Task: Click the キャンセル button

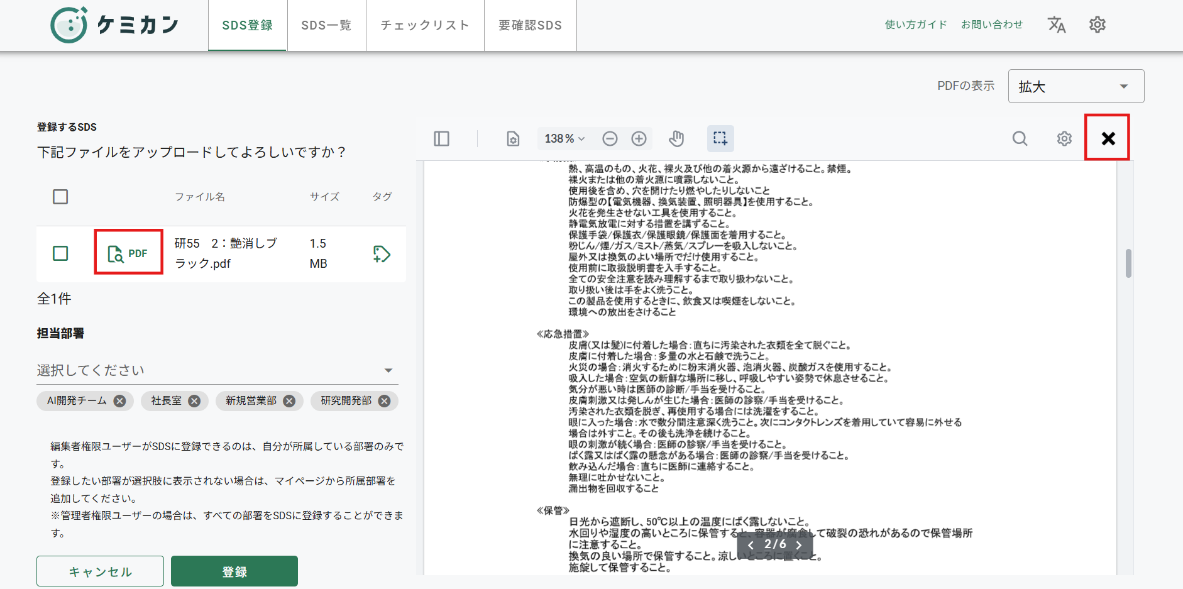Action: pyautogui.click(x=100, y=571)
